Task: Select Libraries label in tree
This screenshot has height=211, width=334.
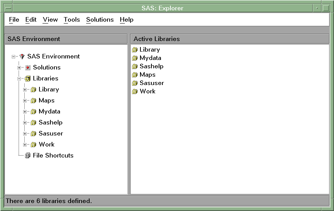Action: 46,78
